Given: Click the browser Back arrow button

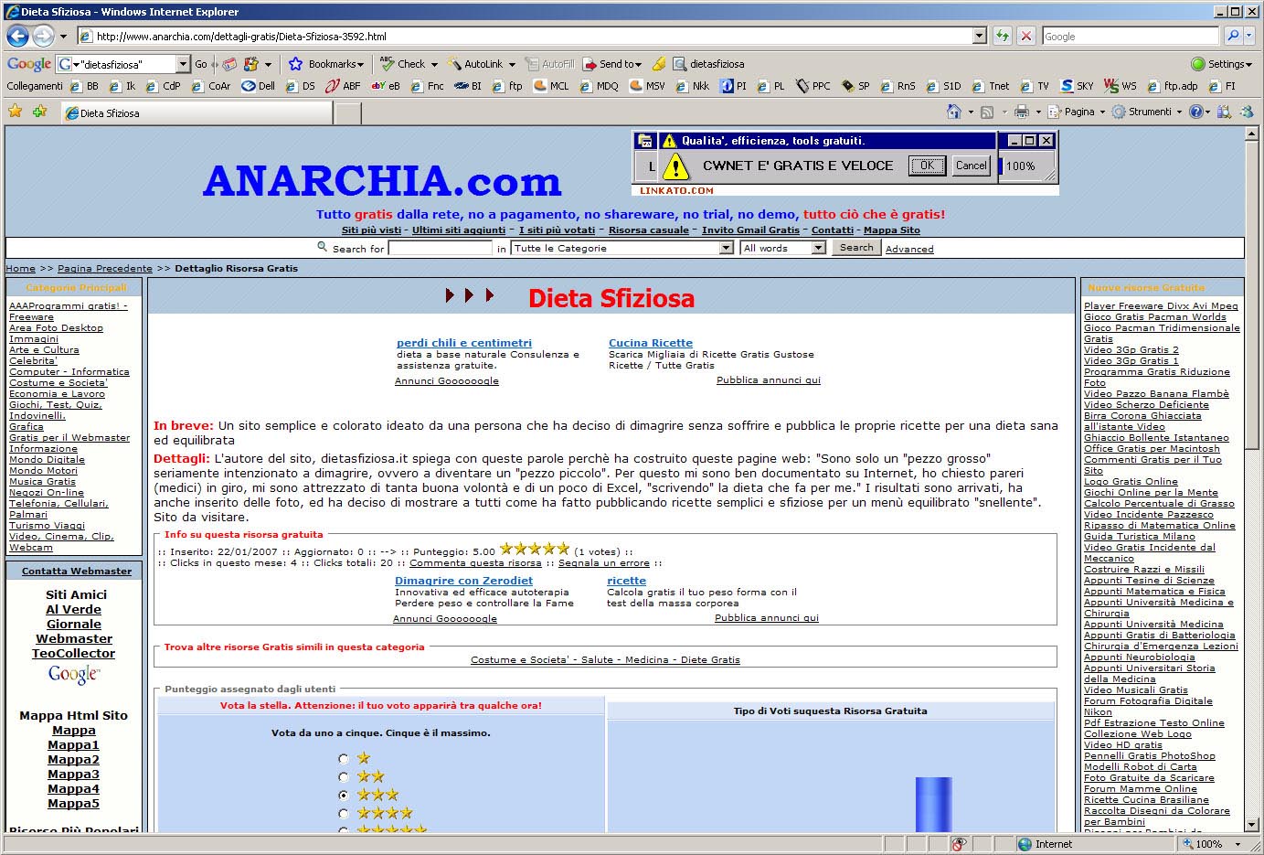Looking at the screenshot, I should click(17, 37).
